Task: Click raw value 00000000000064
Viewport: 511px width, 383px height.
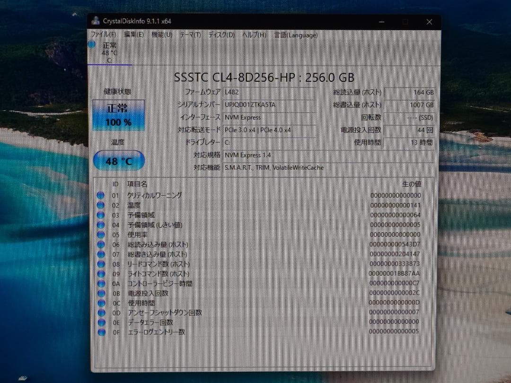Action: coord(395,215)
